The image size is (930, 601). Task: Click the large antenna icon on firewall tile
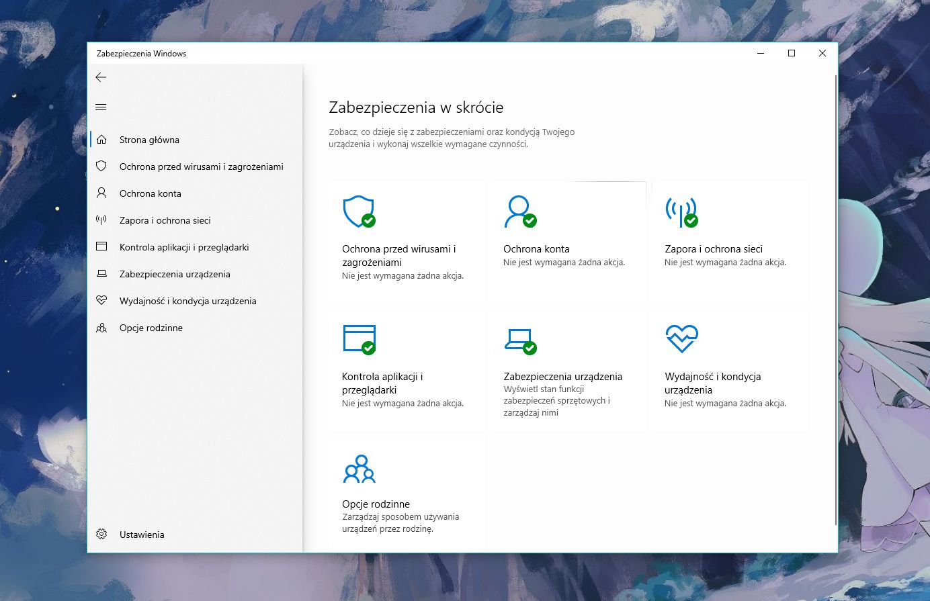[x=681, y=212]
